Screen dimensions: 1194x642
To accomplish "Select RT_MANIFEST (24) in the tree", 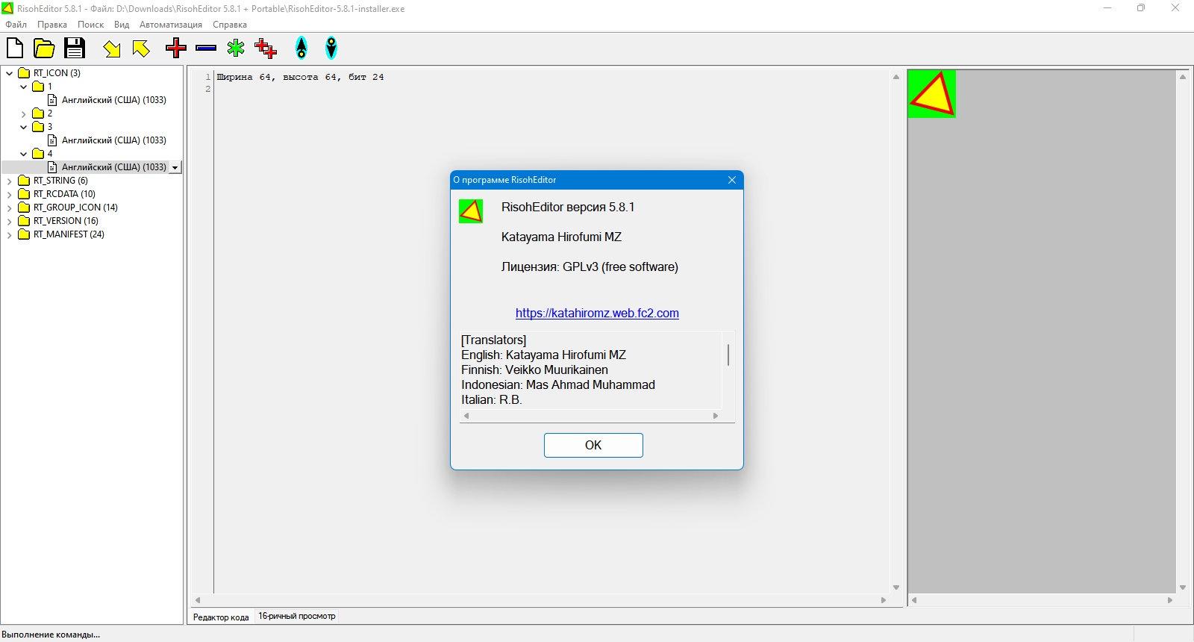I will point(69,234).
